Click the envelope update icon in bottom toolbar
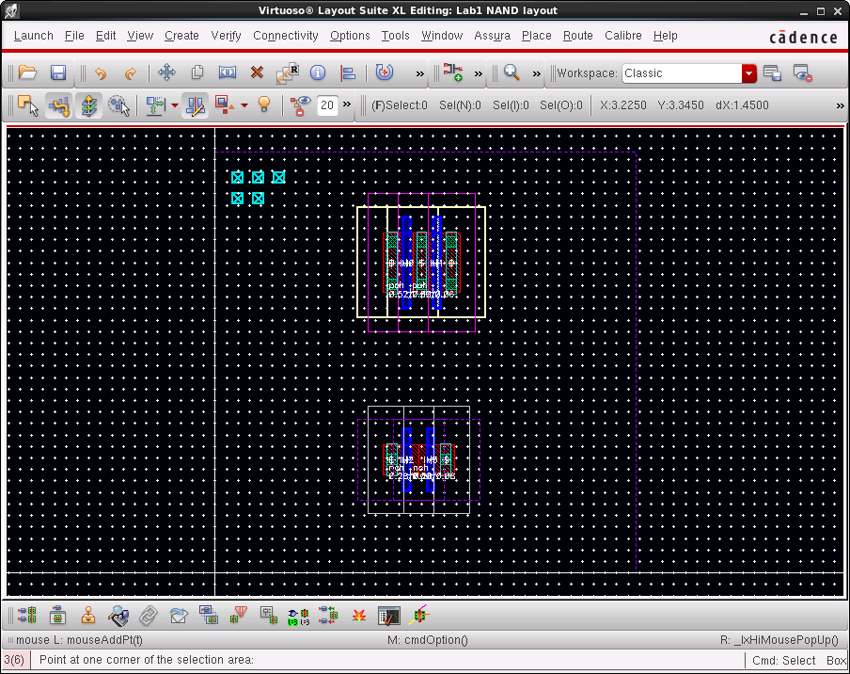 pyautogui.click(x=179, y=616)
